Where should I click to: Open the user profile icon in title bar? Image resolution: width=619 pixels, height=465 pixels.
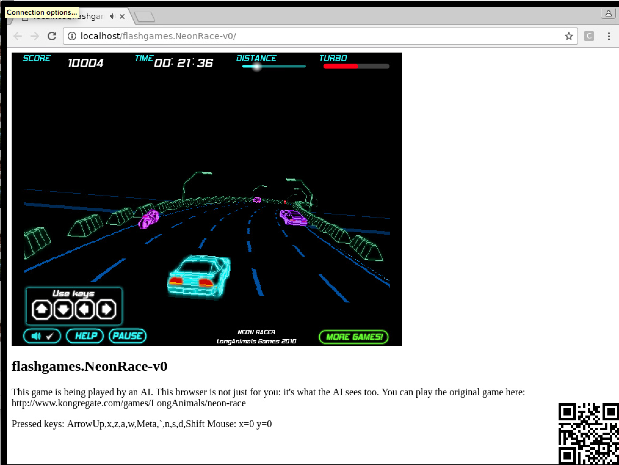[608, 13]
